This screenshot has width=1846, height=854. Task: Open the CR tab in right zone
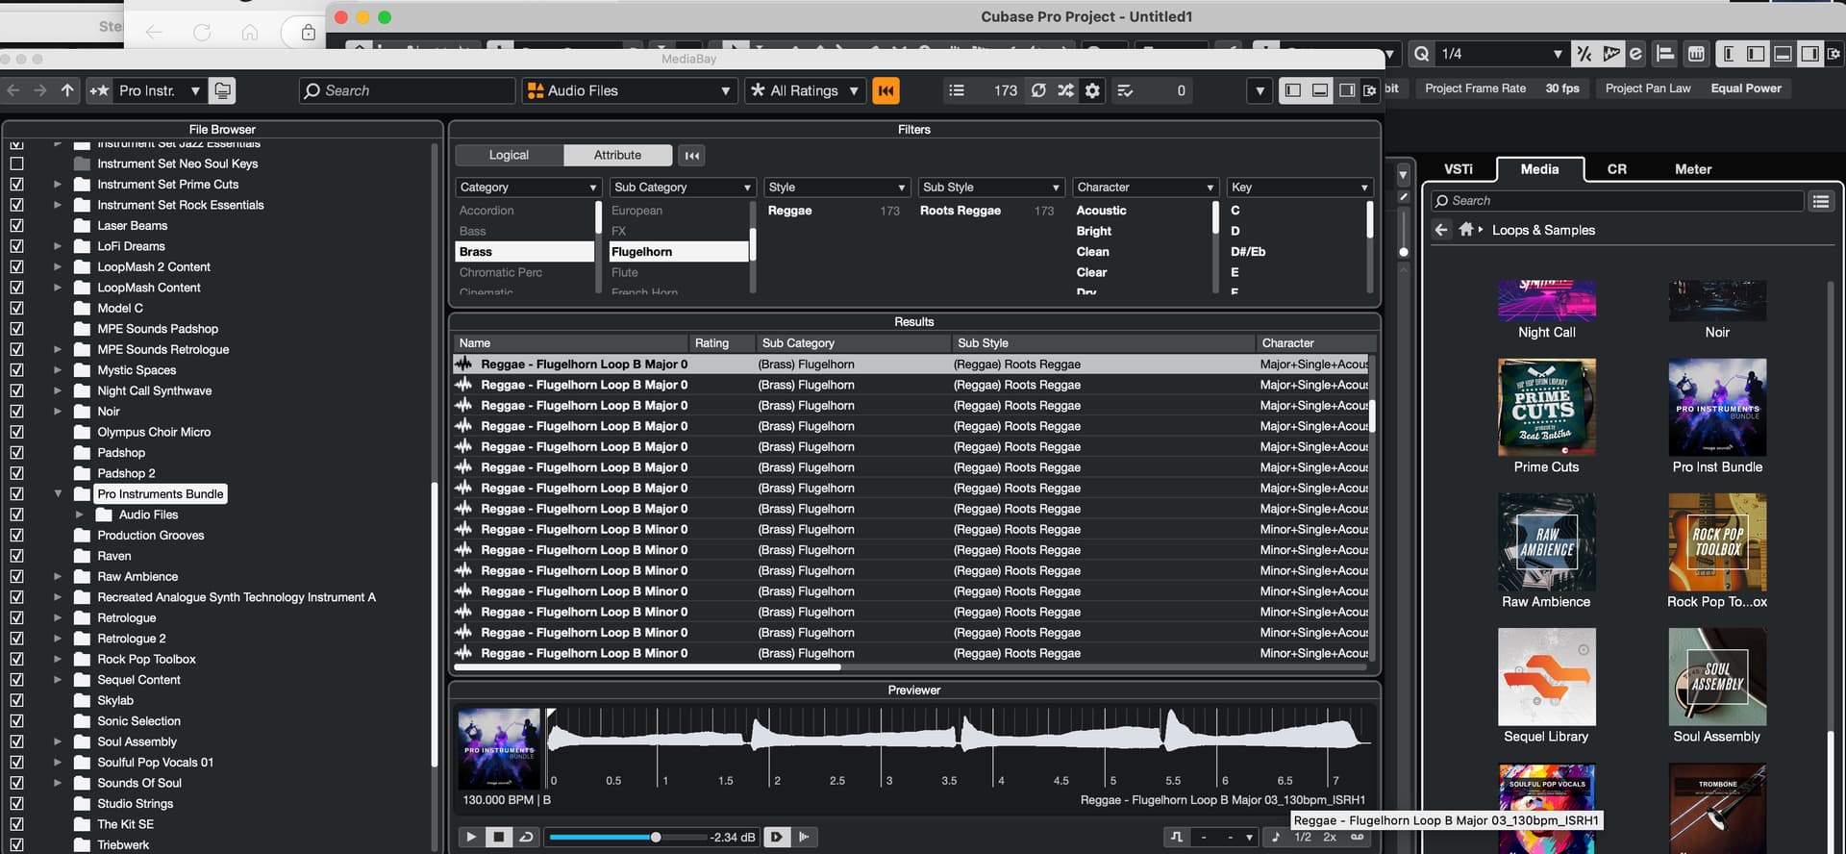click(x=1617, y=169)
